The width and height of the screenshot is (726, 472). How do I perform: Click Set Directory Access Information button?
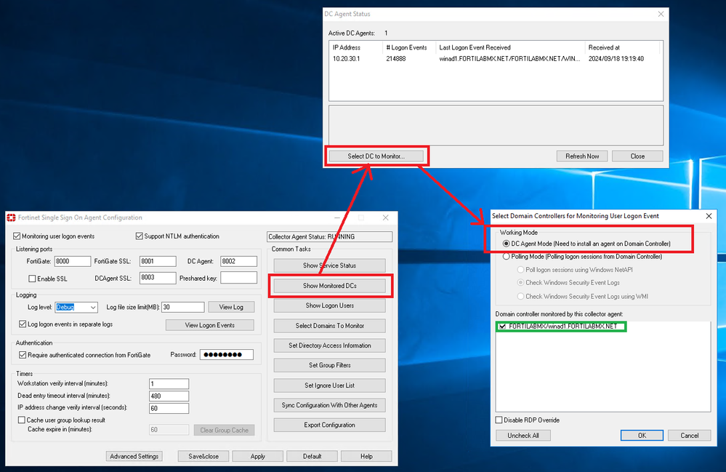330,345
